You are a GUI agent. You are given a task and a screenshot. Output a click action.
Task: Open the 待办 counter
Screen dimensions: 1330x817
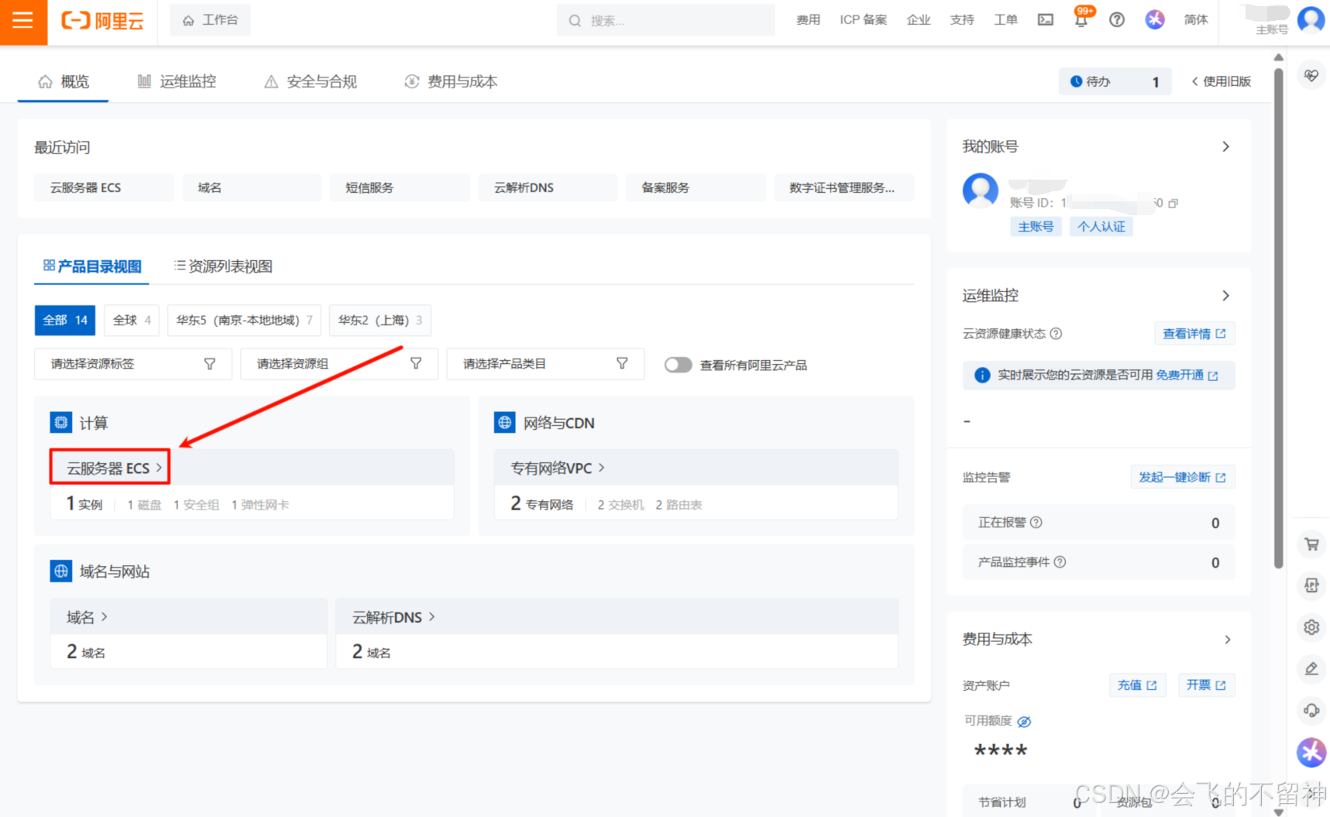pyautogui.click(x=1115, y=81)
